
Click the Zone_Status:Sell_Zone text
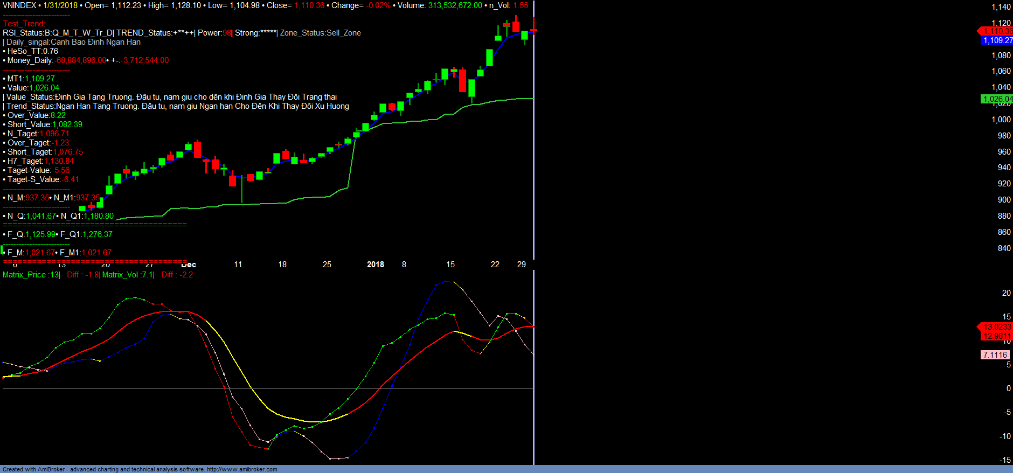[321, 33]
